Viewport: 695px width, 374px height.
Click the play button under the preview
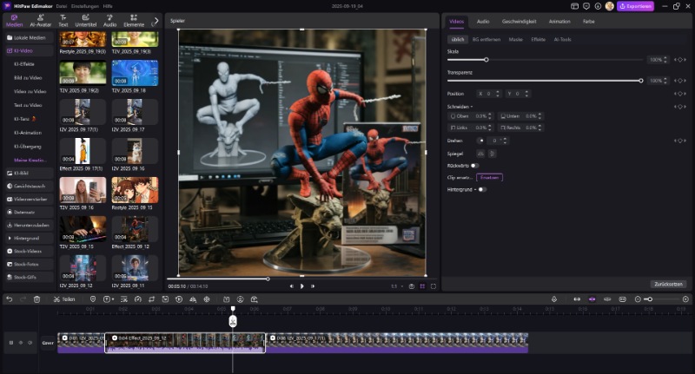click(301, 286)
